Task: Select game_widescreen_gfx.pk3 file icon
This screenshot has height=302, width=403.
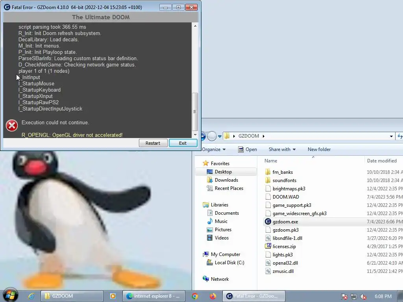Action: click(x=268, y=213)
